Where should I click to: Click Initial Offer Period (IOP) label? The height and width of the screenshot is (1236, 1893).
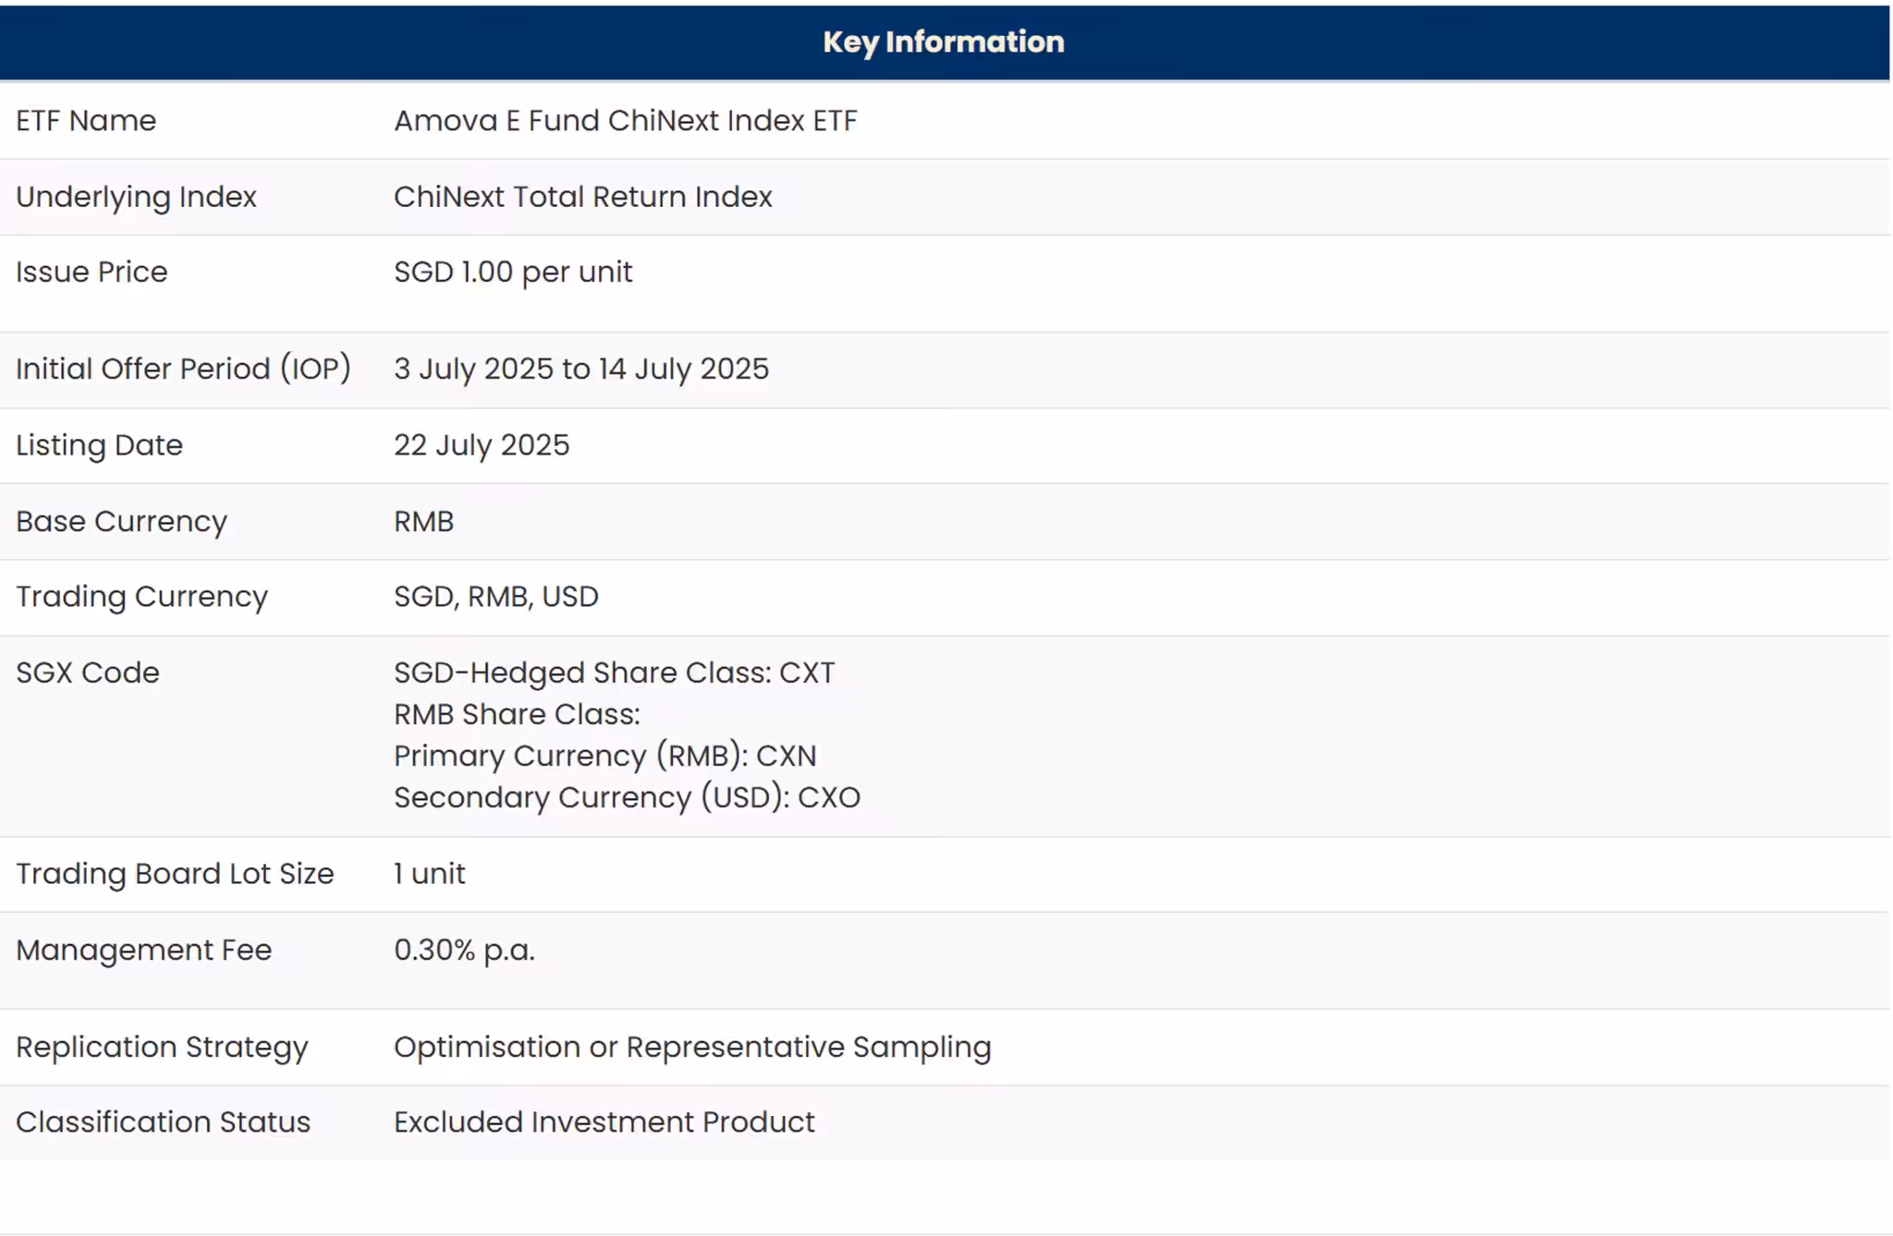(183, 369)
